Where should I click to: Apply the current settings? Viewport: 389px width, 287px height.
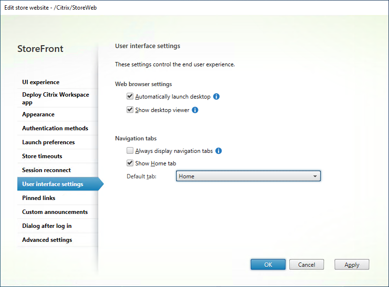pyautogui.click(x=351, y=264)
